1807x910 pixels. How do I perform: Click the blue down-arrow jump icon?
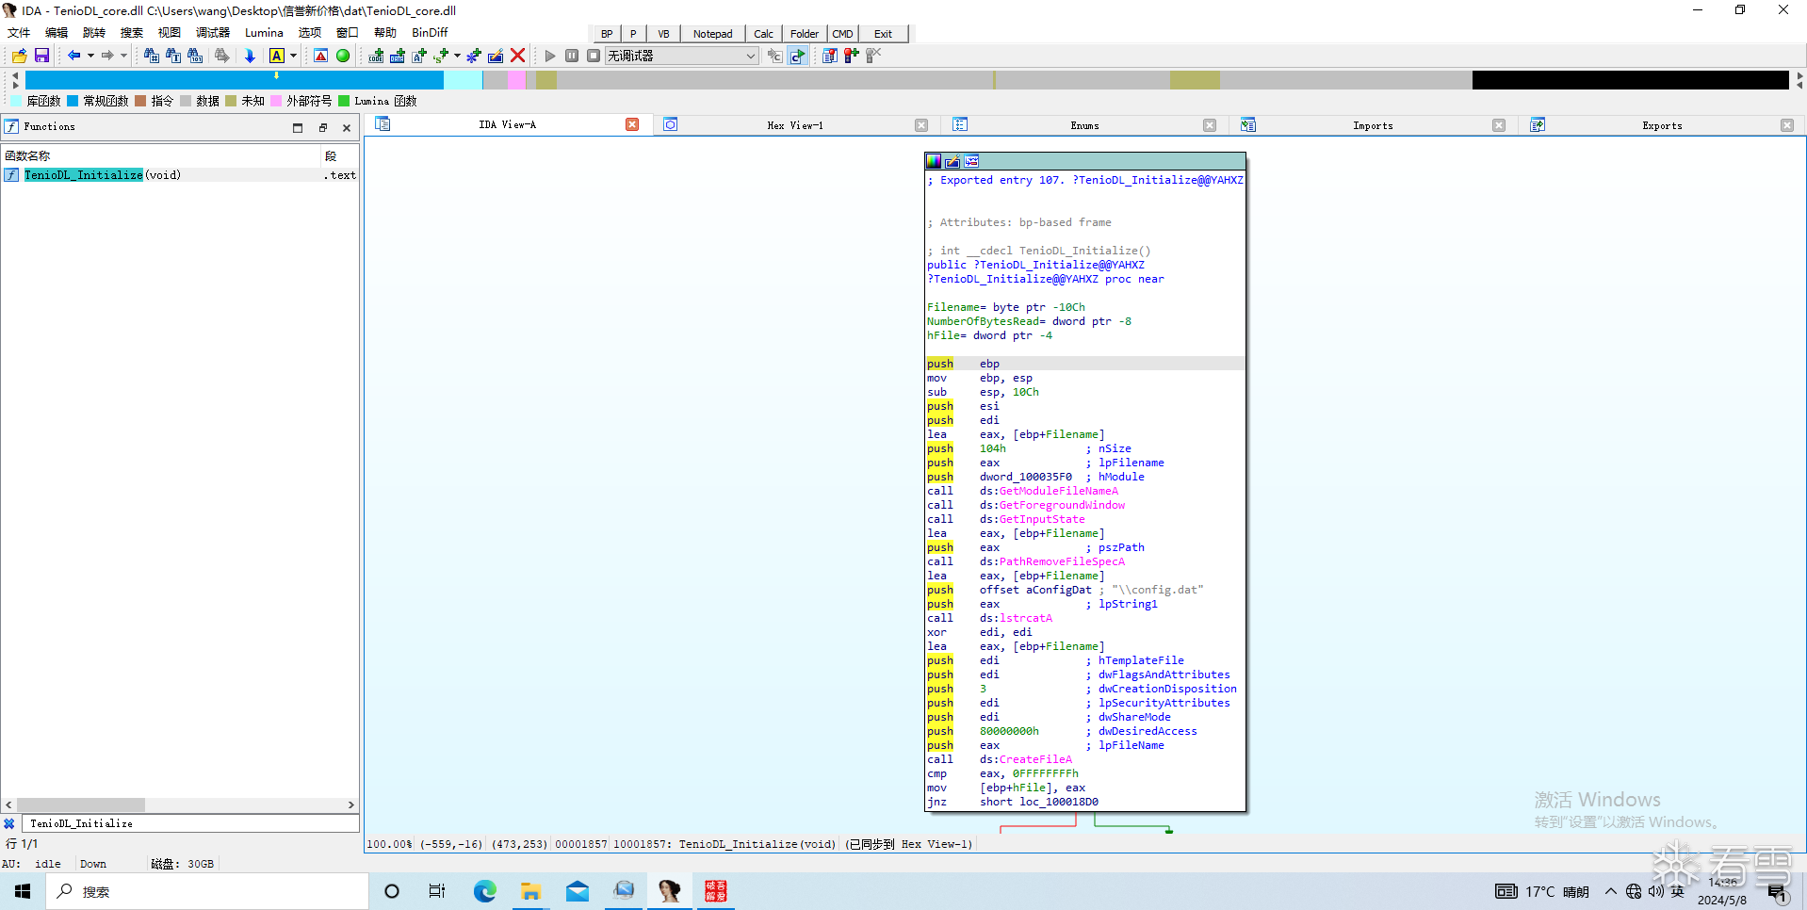(x=250, y=56)
